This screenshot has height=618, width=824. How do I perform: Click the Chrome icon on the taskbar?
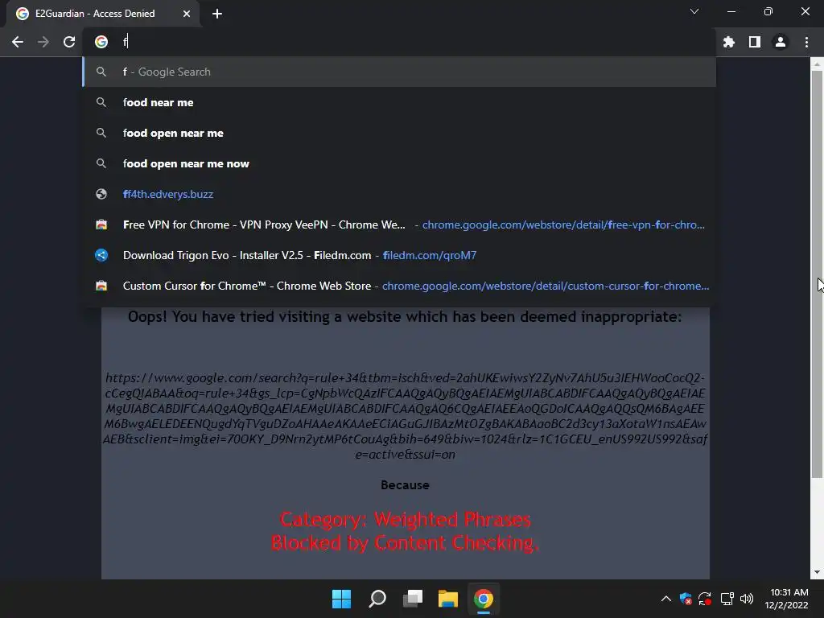[x=484, y=599]
